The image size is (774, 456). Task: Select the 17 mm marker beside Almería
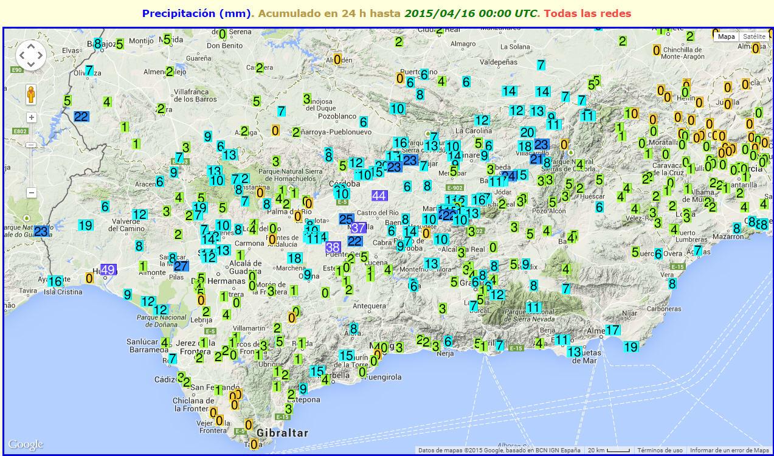click(x=612, y=330)
